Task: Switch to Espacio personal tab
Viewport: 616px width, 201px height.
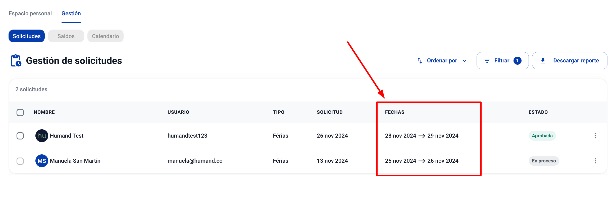Action: click(30, 14)
